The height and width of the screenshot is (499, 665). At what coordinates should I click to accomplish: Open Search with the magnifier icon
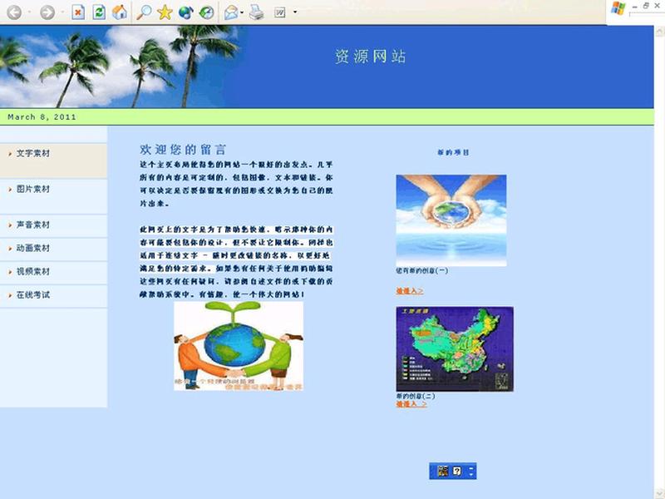tap(144, 12)
